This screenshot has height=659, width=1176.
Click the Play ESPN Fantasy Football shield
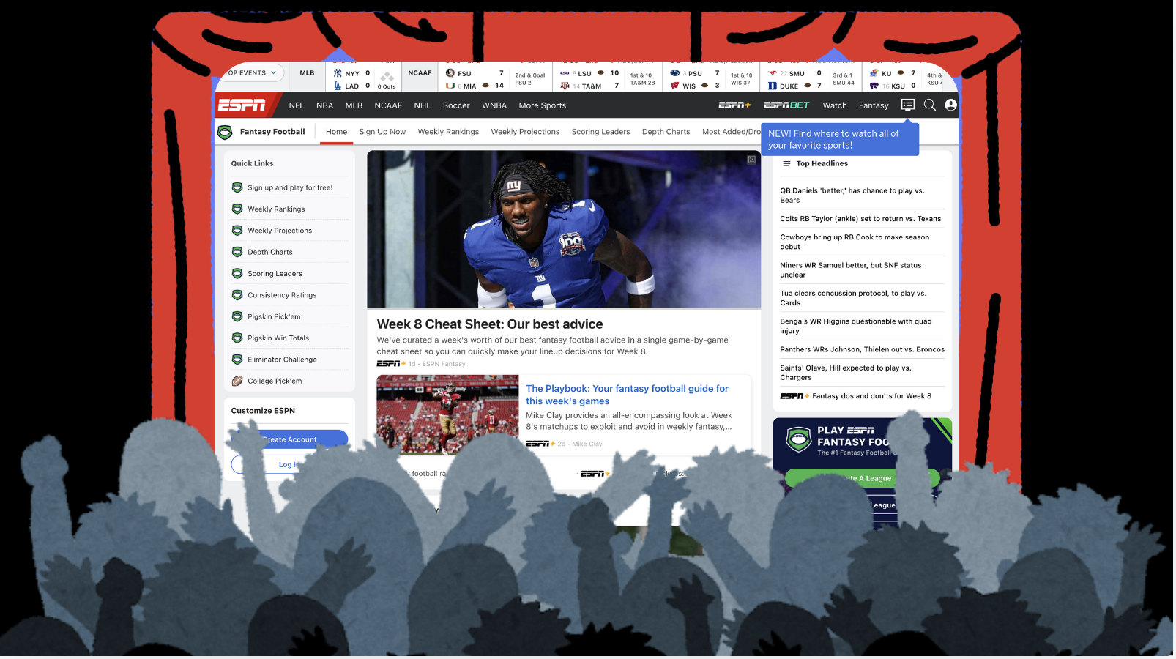click(798, 439)
